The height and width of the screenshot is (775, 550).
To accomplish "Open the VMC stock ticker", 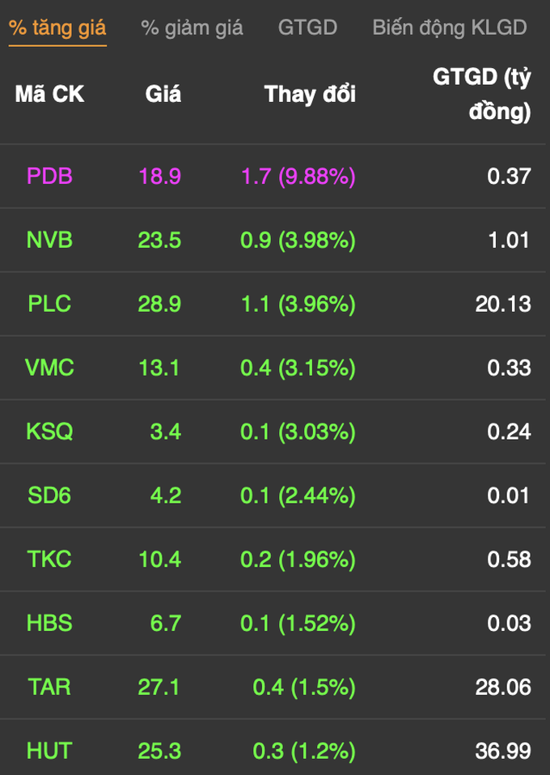I will (x=49, y=367).
